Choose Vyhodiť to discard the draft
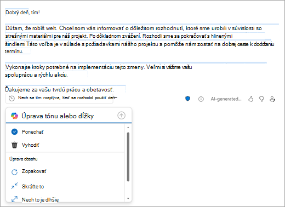Screen dimensions: 285x207 [x=65, y=145]
